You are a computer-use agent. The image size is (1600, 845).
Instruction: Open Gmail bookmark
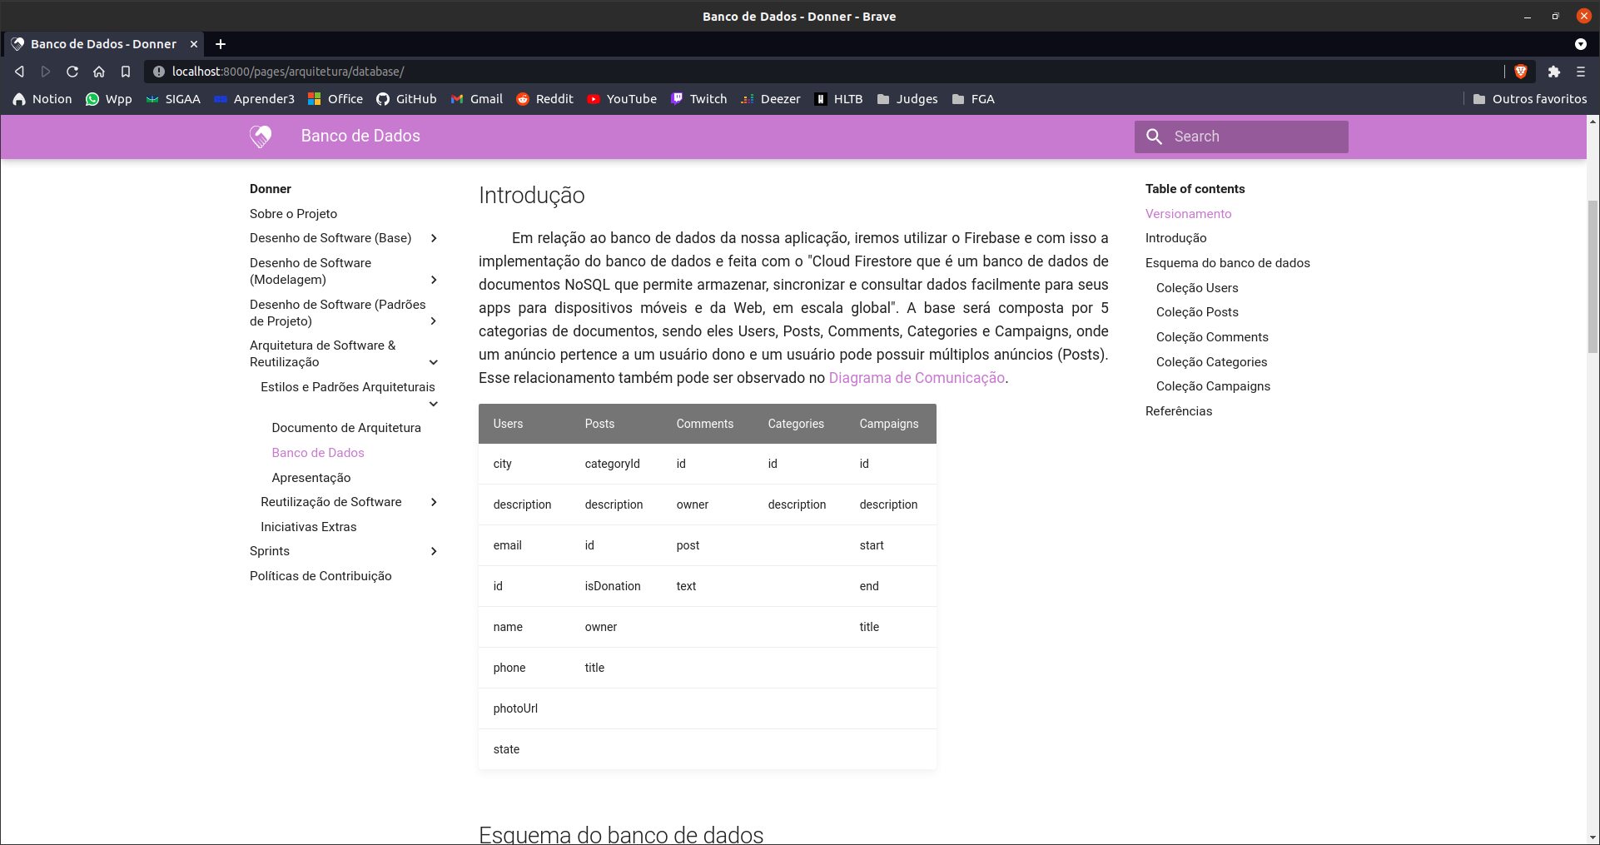[x=476, y=99]
